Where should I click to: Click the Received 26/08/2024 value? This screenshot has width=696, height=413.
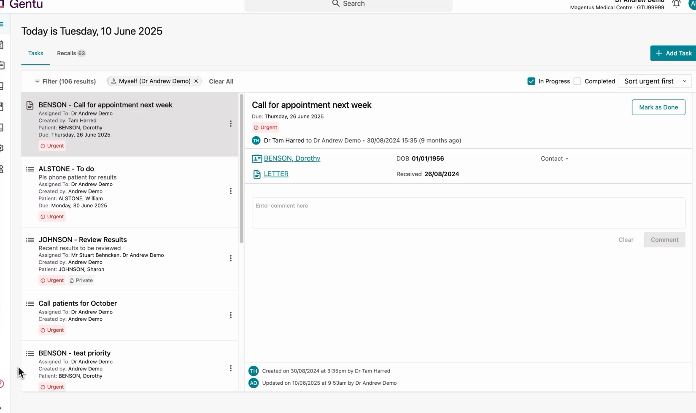click(x=442, y=174)
